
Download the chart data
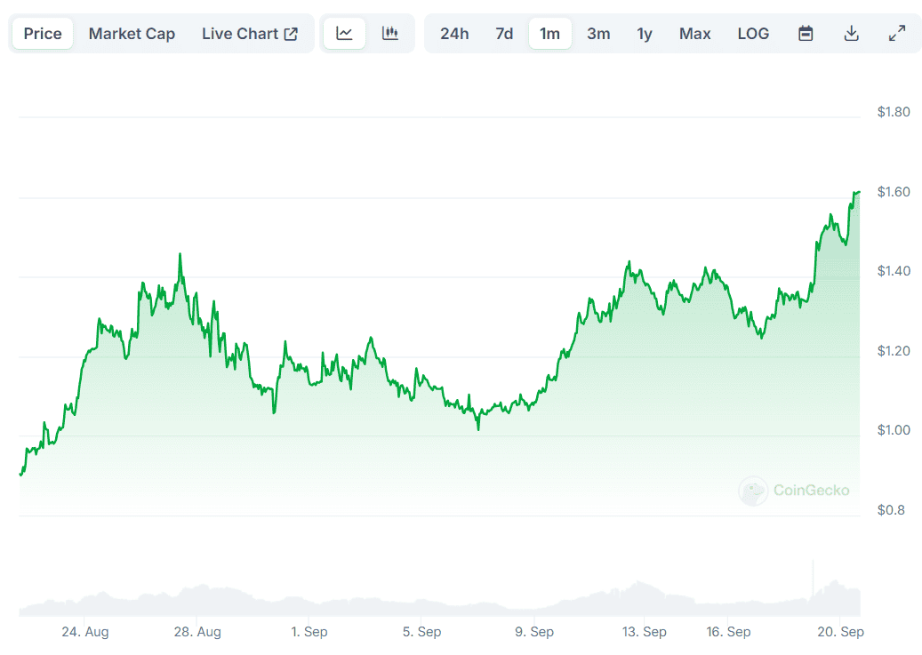point(851,34)
